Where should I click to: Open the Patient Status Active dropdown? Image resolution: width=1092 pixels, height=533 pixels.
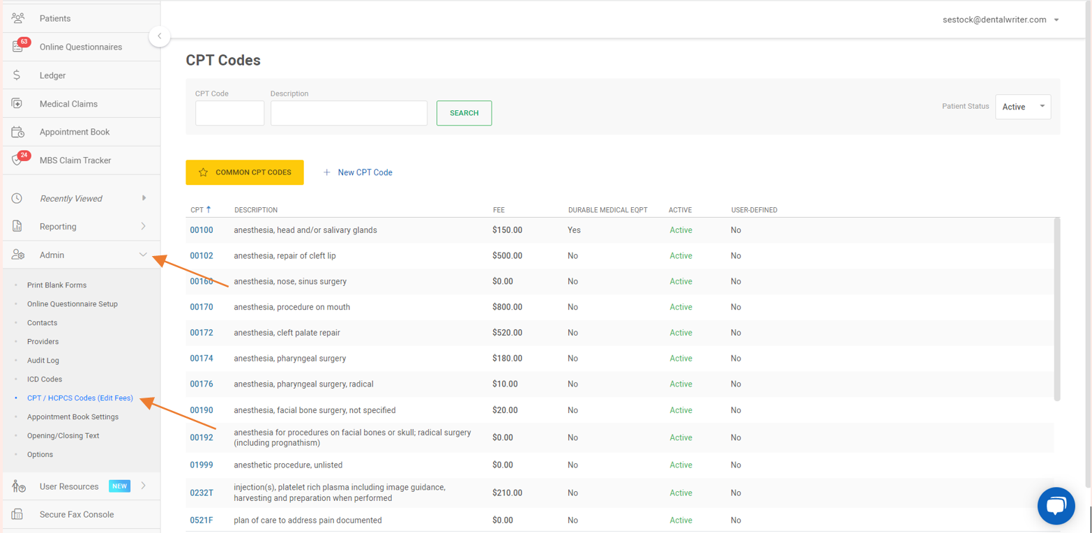click(1022, 107)
